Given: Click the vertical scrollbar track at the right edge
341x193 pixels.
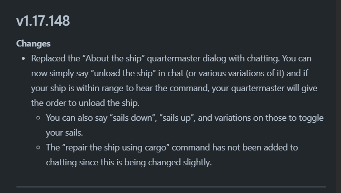Looking at the screenshot, I should tap(339, 96).
